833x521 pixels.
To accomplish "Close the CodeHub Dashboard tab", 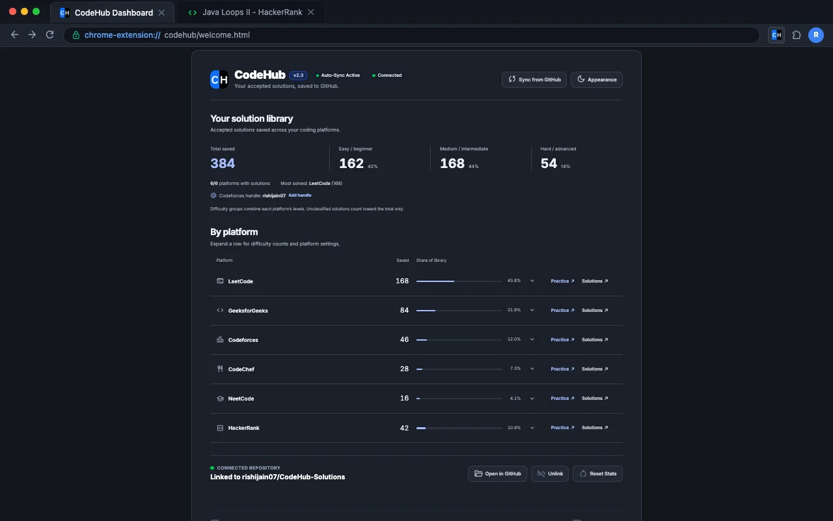I will 161,12.
